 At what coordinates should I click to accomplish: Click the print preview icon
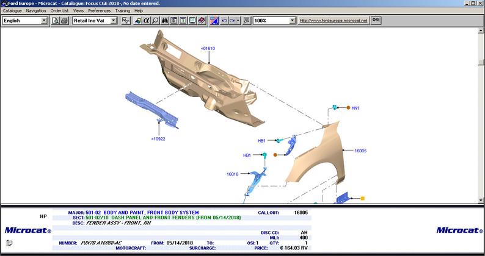coord(55,21)
